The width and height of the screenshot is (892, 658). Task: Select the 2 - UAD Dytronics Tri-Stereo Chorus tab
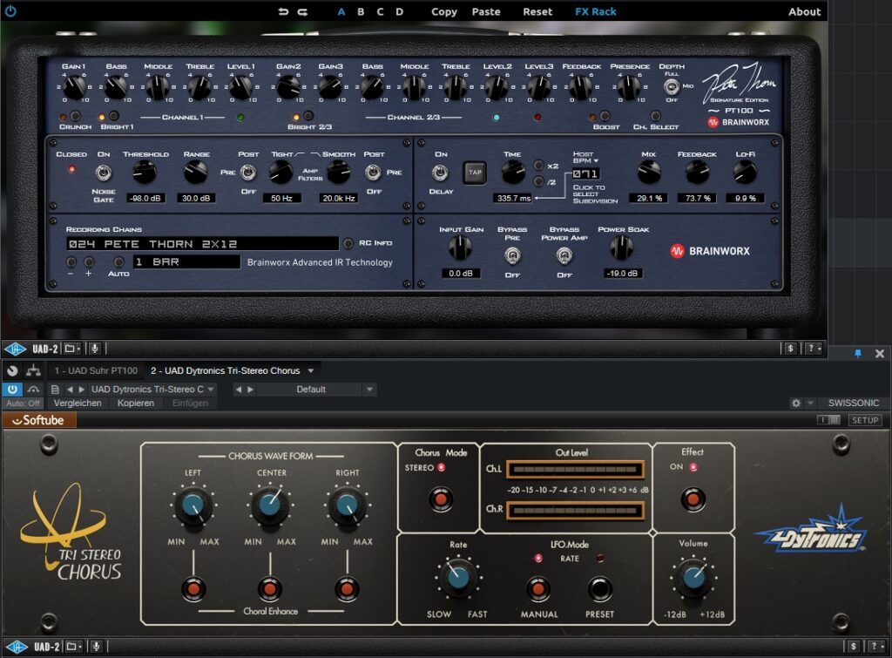(226, 370)
